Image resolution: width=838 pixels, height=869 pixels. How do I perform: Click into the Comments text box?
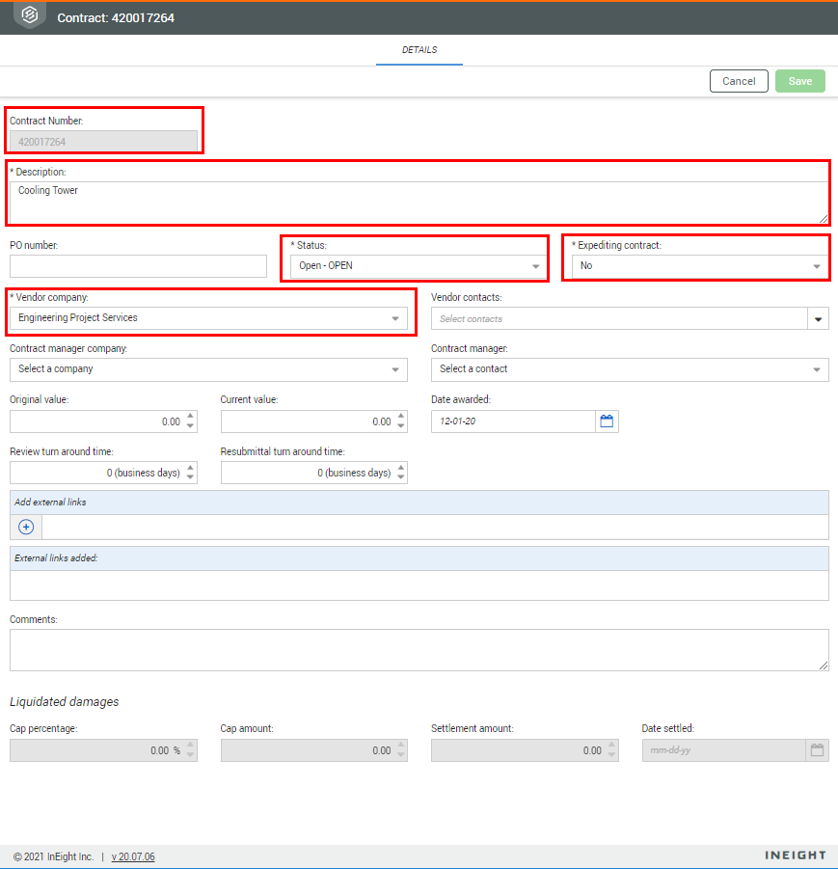click(419, 650)
